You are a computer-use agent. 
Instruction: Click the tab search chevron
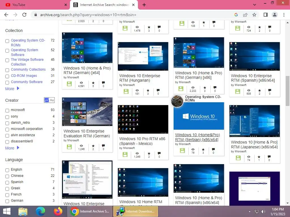255,5
